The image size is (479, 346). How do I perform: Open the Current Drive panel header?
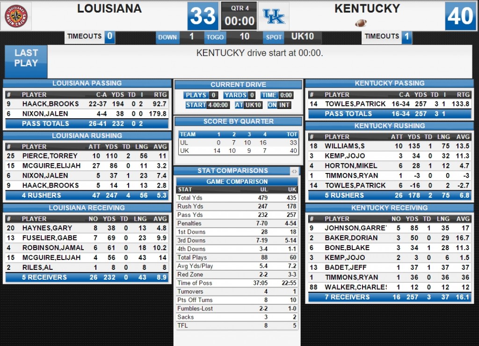click(x=238, y=85)
